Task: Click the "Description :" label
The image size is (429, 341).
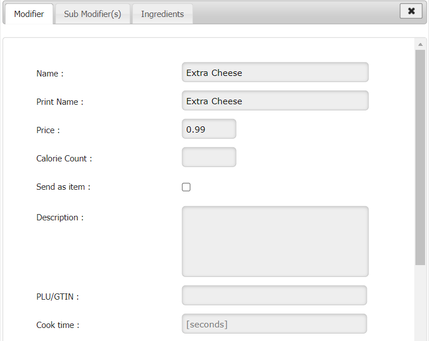Action: coord(60,218)
